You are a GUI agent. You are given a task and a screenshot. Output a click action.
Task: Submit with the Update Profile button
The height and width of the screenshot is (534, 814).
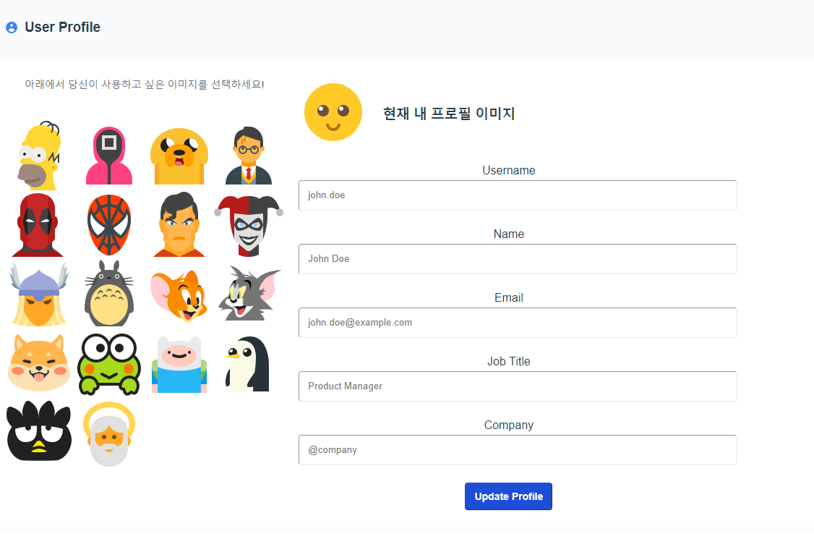pyautogui.click(x=508, y=496)
